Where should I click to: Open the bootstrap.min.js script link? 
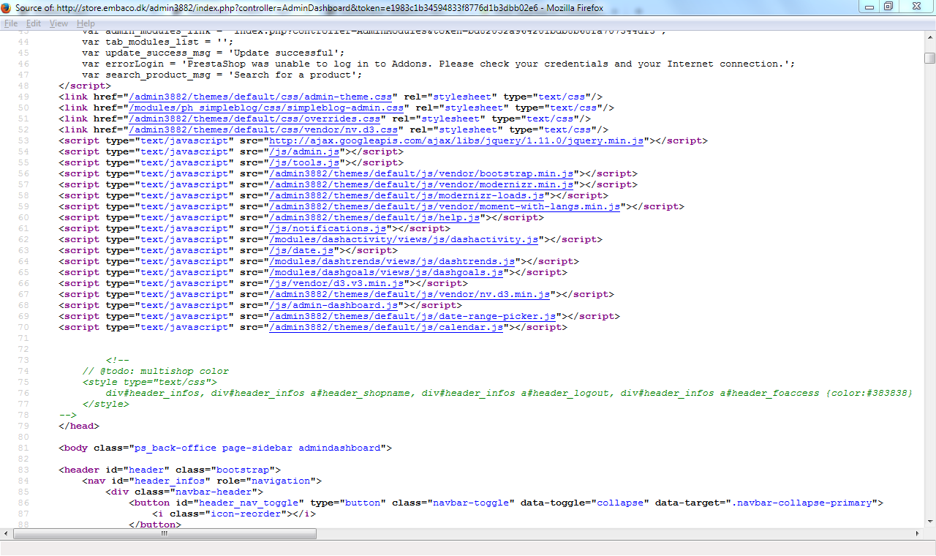click(x=421, y=173)
